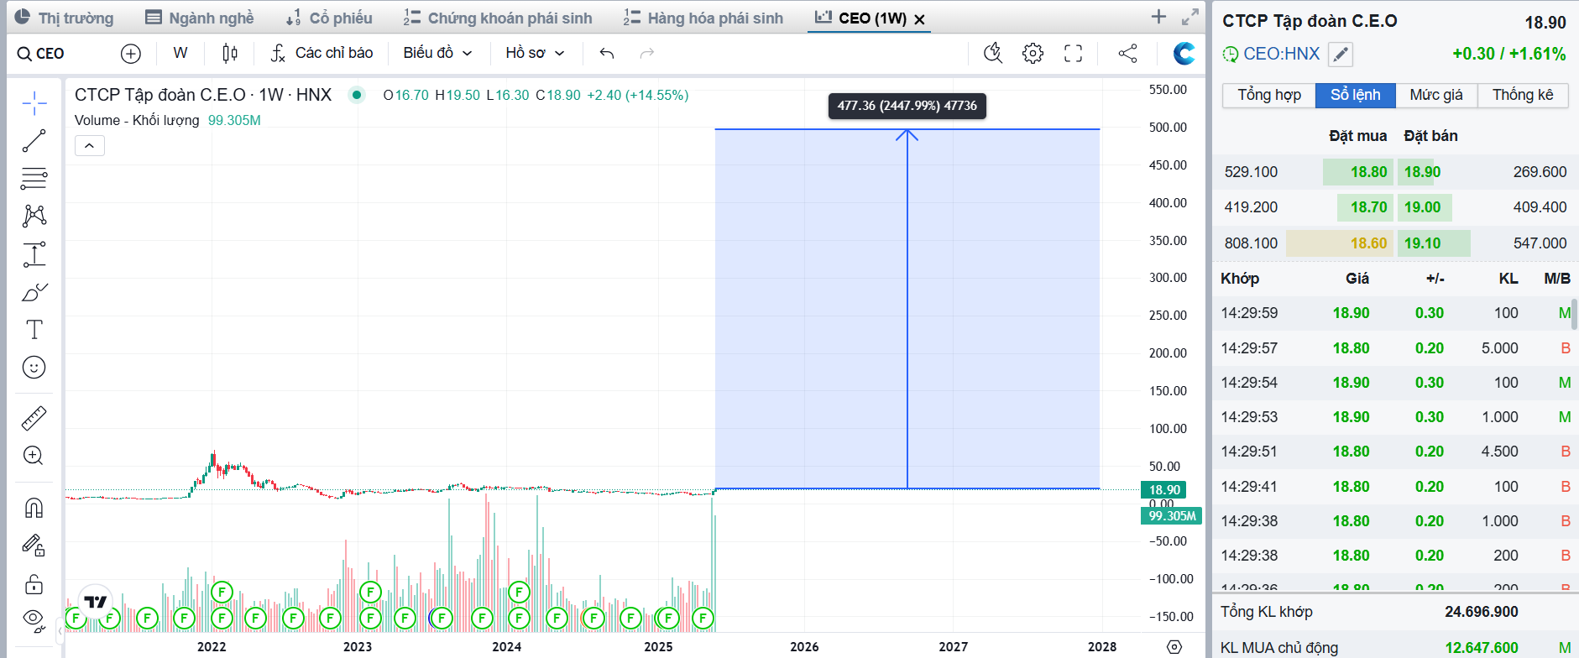Toggle magnet mode for drawings
The width and height of the screenshot is (1579, 658).
pos(34,508)
